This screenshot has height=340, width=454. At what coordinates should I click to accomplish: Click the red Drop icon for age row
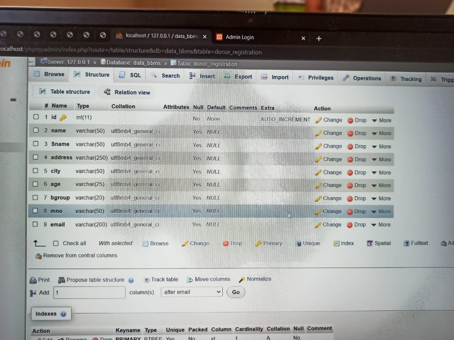point(350,186)
